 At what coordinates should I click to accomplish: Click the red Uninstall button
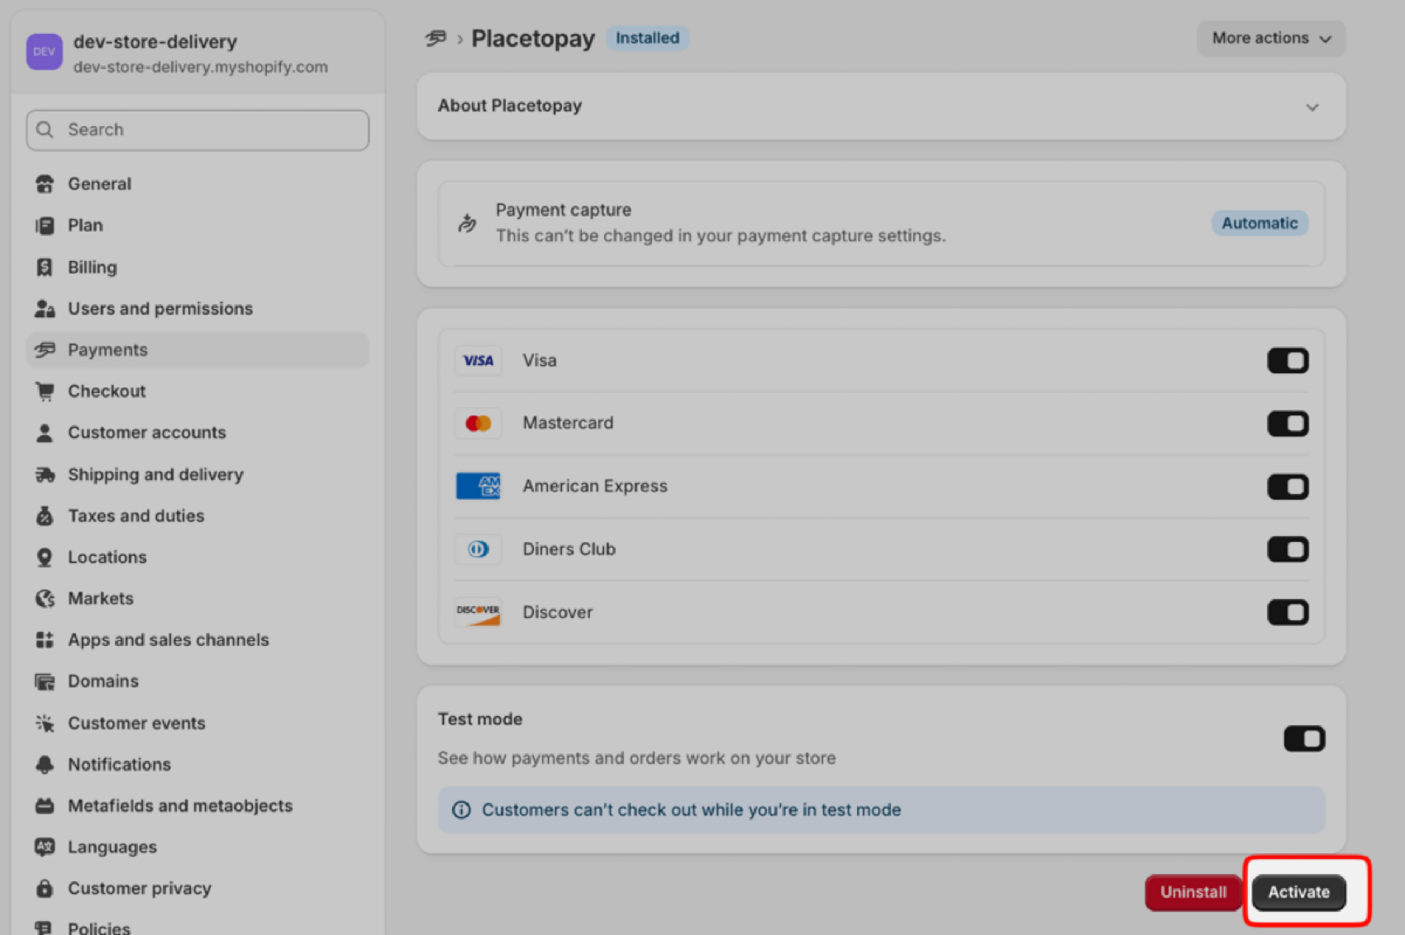point(1193,892)
